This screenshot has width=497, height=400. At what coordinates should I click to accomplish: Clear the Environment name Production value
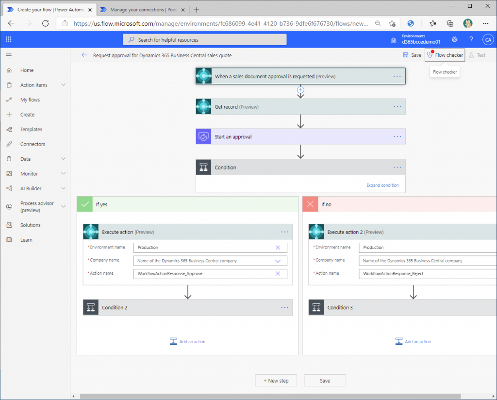coord(278,248)
